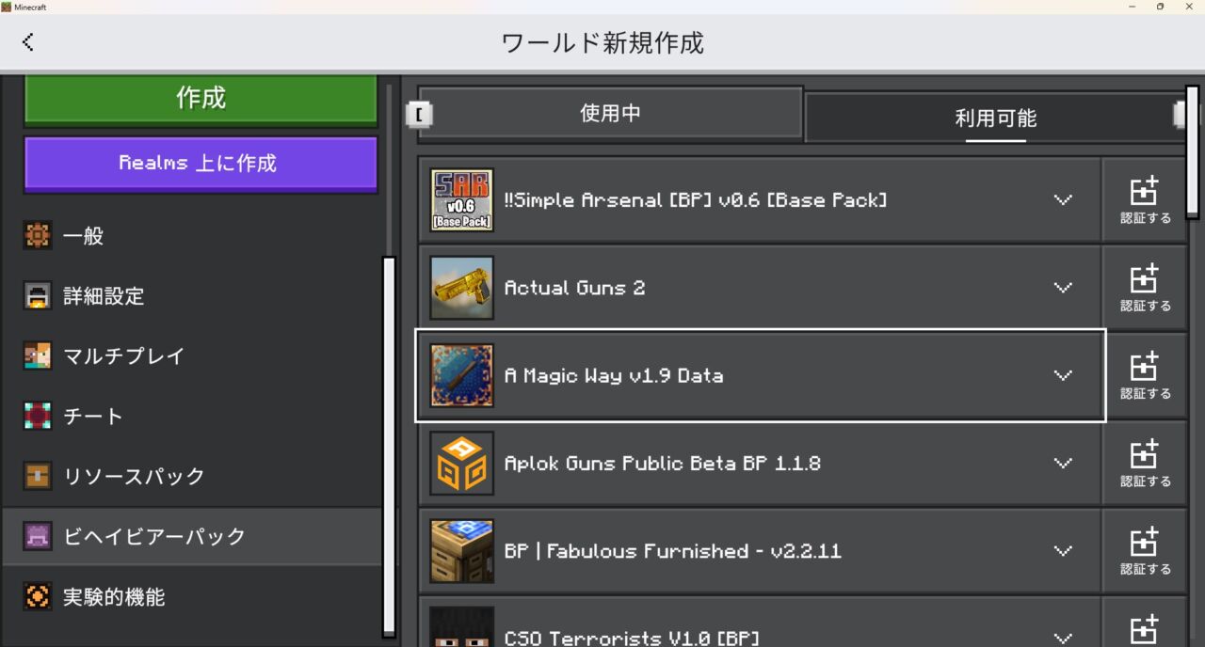
Task: Click Realms 上に作成 button
Action: pyautogui.click(x=200, y=164)
